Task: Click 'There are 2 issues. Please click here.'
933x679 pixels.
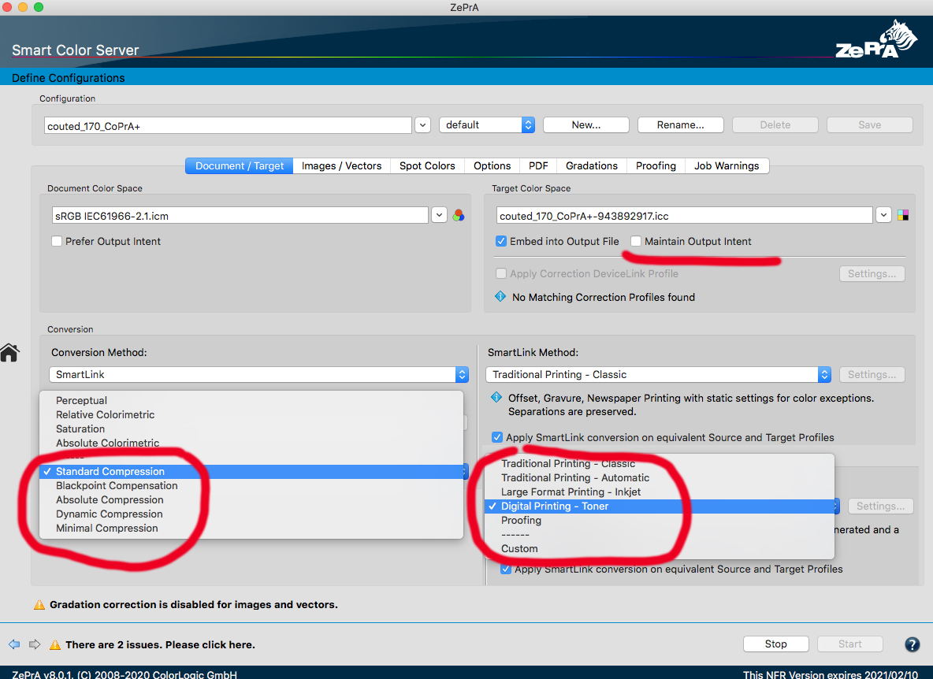Action: pos(160,644)
